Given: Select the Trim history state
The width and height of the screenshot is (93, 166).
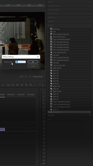Looking at the screenshot, I should point(69,32).
